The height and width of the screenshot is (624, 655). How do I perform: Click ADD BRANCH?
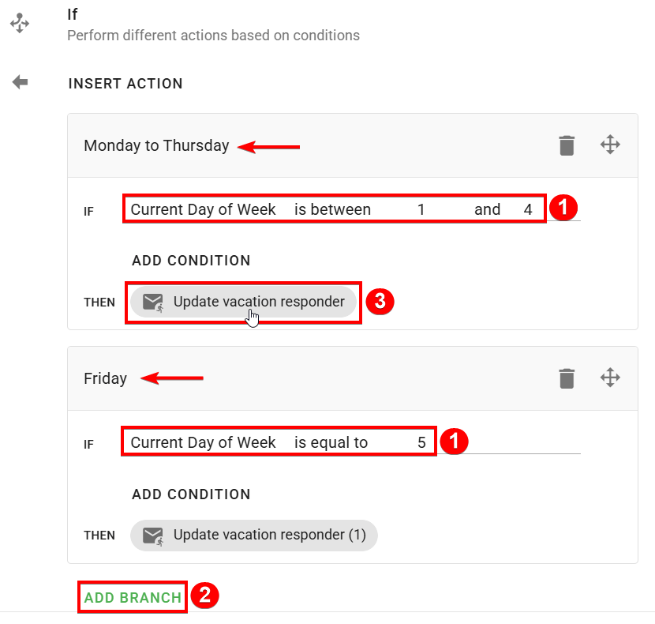(133, 598)
